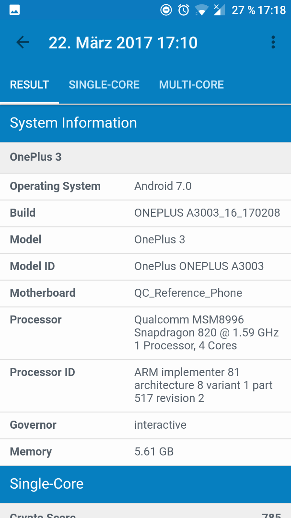This screenshot has height=518, width=291.
Task: Tap the 27 % battery indicator
Action: click(x=244, y=10)
